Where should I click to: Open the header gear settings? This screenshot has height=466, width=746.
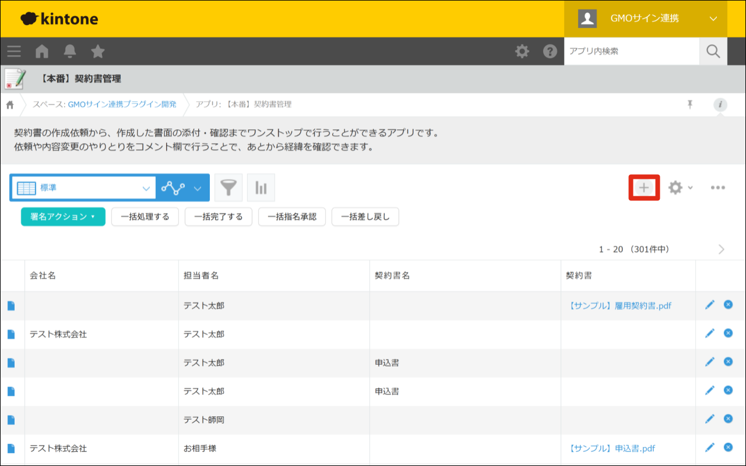(x=522, y=51)
